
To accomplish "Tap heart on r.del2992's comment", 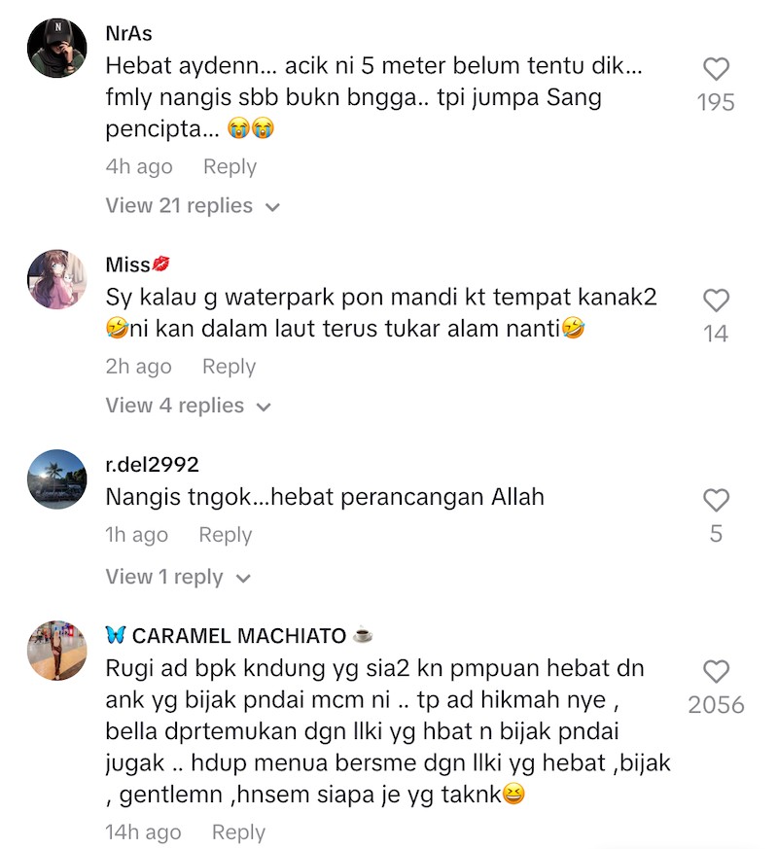I will pyautogui.click(x=716, y=500).
